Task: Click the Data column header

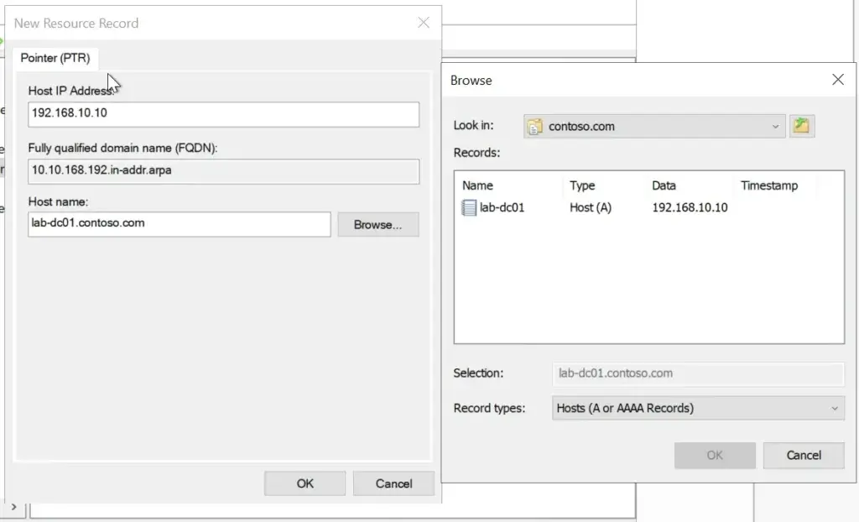Action: 664,185
